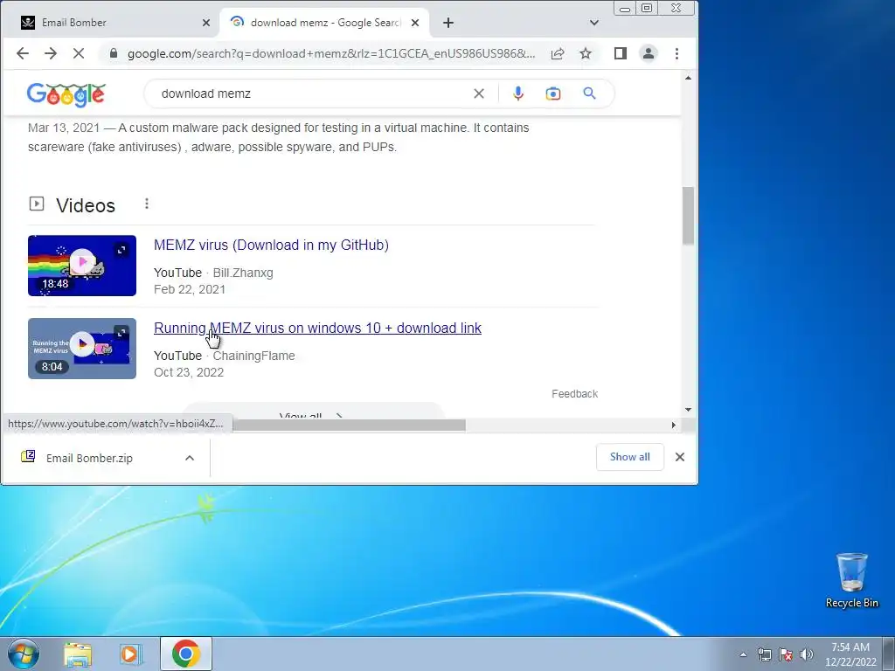Clear the Google search box text
Screen dimensions: 895x671
click(479, 93)
